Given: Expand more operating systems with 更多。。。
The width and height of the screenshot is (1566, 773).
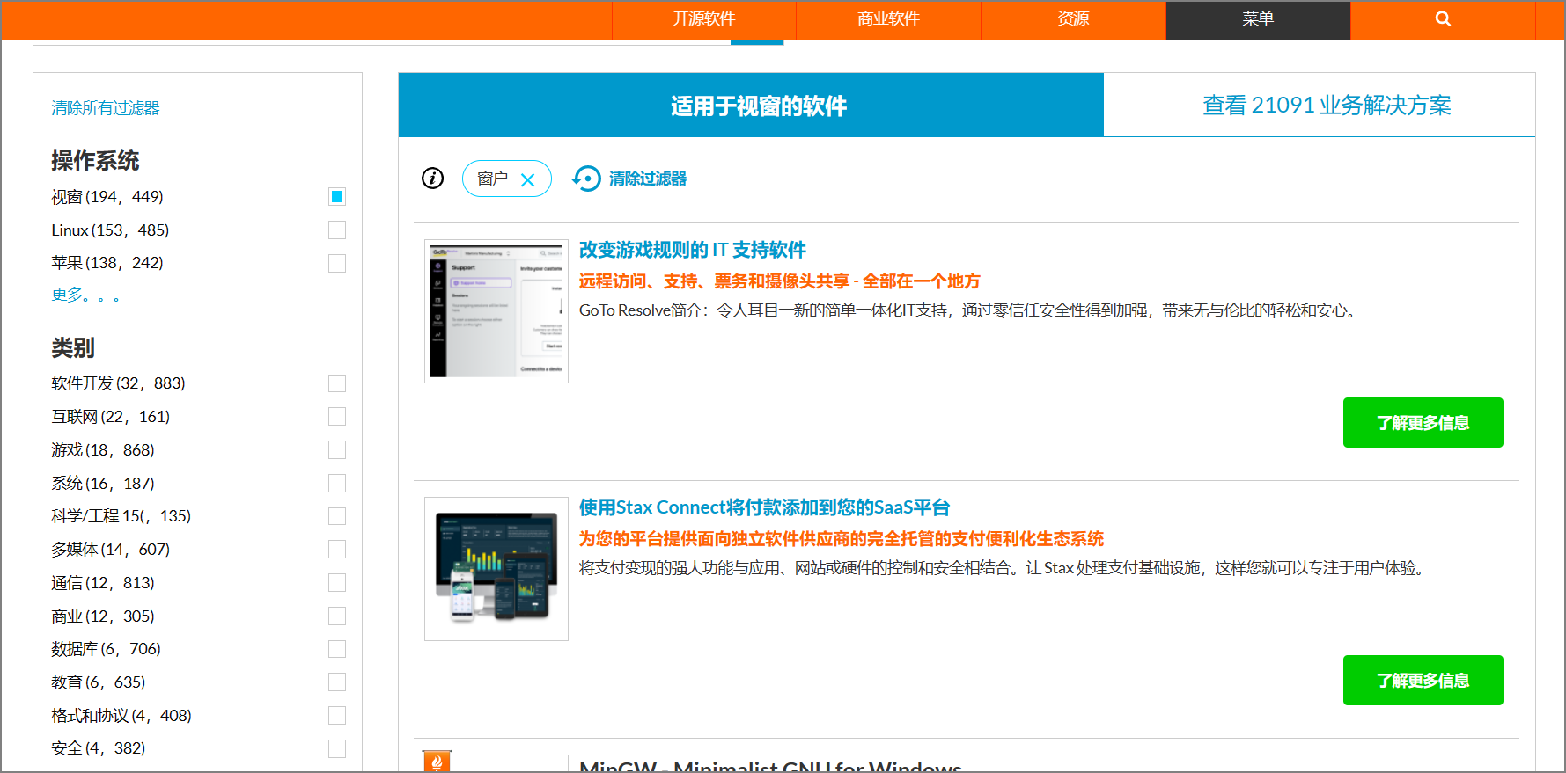Looking at the screenshot, I should [x=85, y=295].
